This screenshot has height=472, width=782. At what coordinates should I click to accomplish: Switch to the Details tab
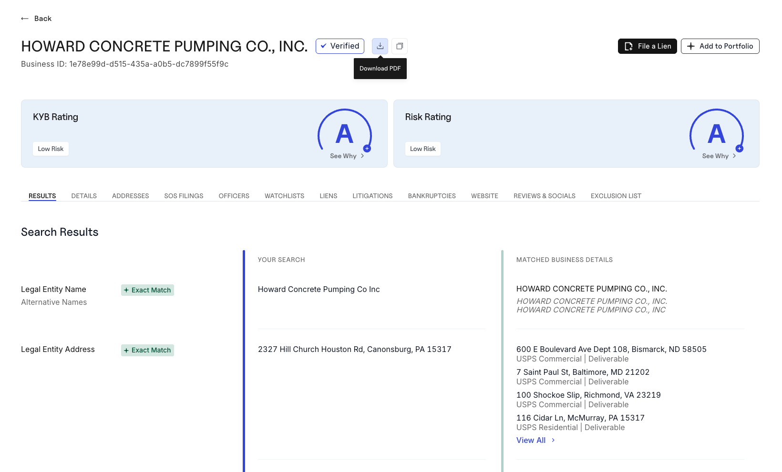[84, 196]
